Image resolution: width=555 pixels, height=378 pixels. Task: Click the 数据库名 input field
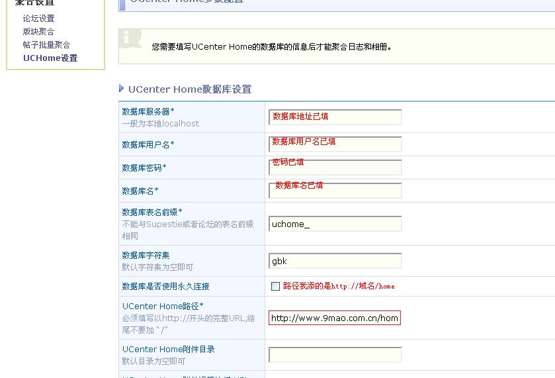coord(335,191)
